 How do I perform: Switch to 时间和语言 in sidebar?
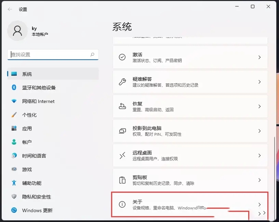pos(14,156)
